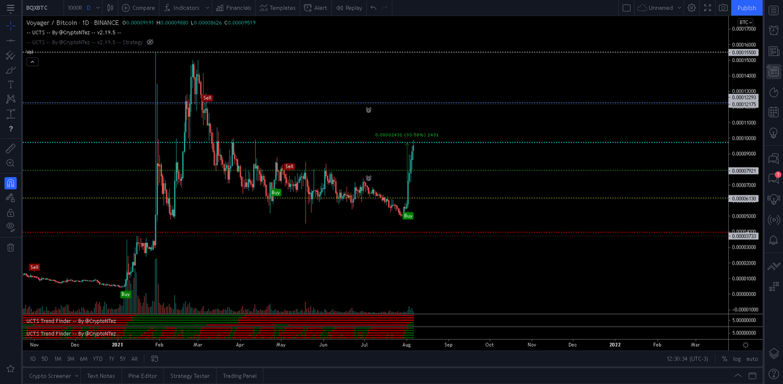
Task: Open the go to date tool
Action: pyautogui.click(x=154, y=359)
